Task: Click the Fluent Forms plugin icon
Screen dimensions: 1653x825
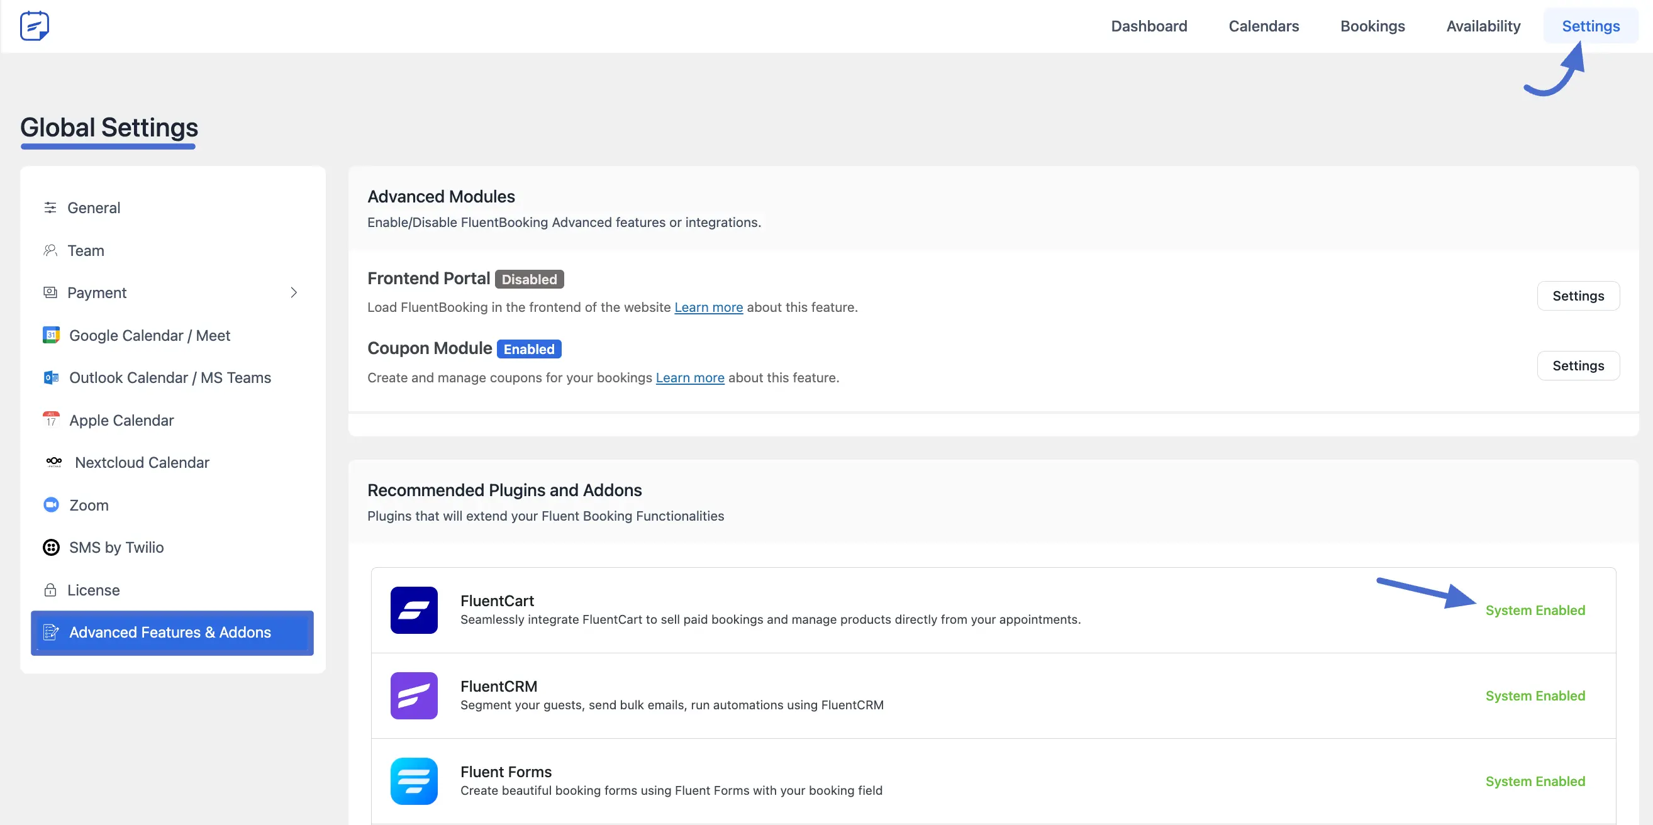Action: (x=414, y=781)
